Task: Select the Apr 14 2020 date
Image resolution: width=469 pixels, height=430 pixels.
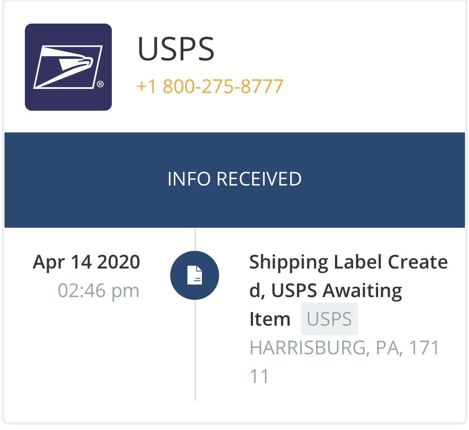Action: [x=86, y=262]
